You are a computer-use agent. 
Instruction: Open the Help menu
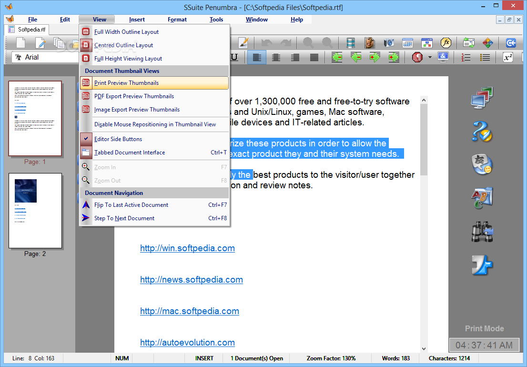coord(297,20)
